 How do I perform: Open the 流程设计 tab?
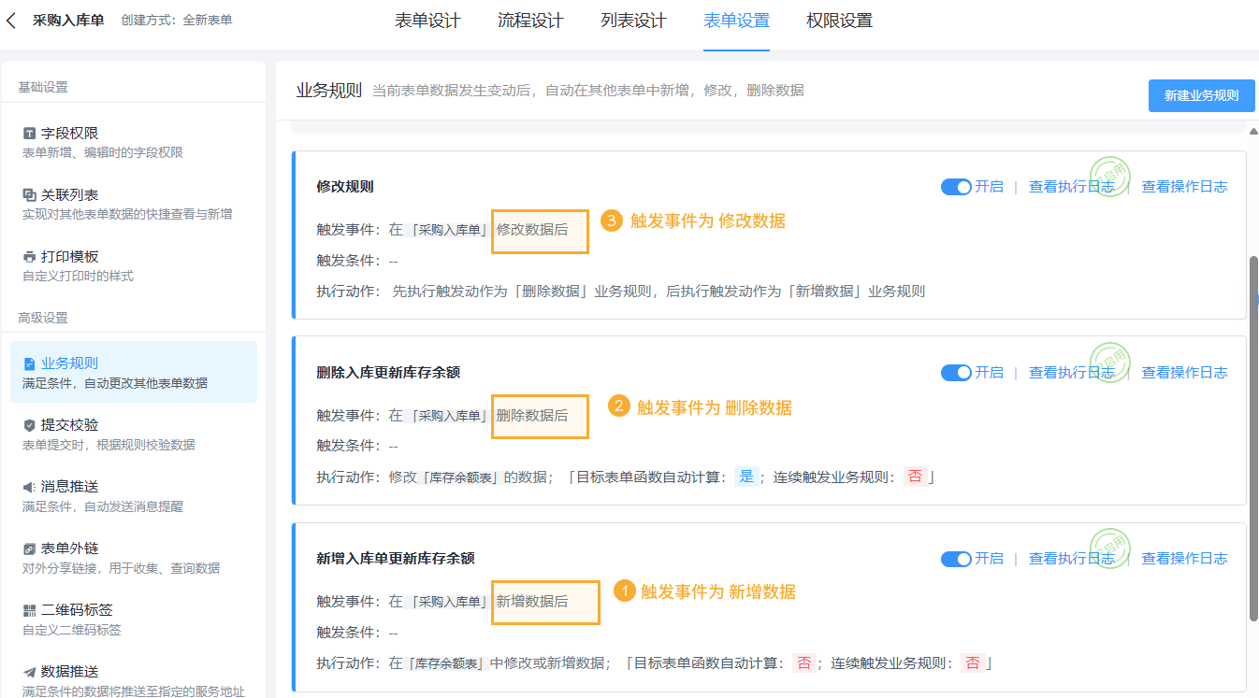click(530, 21)
